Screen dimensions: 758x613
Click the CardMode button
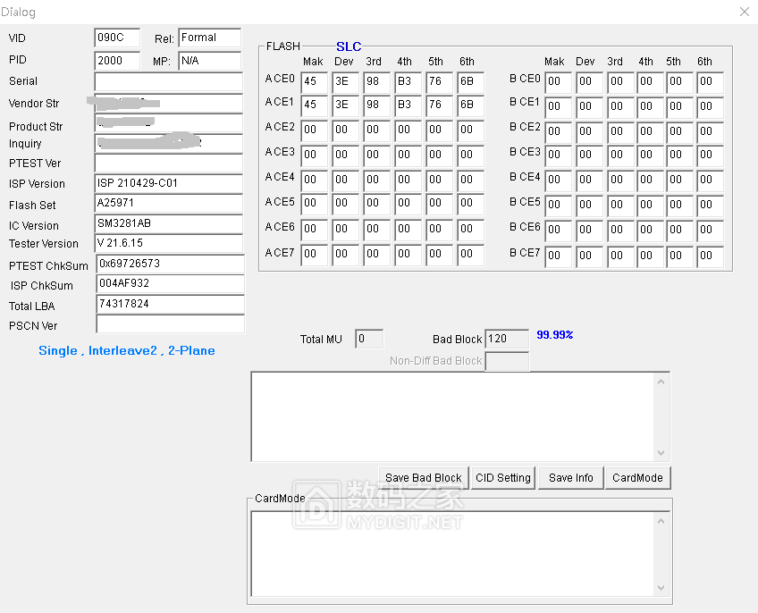(637, 478)
